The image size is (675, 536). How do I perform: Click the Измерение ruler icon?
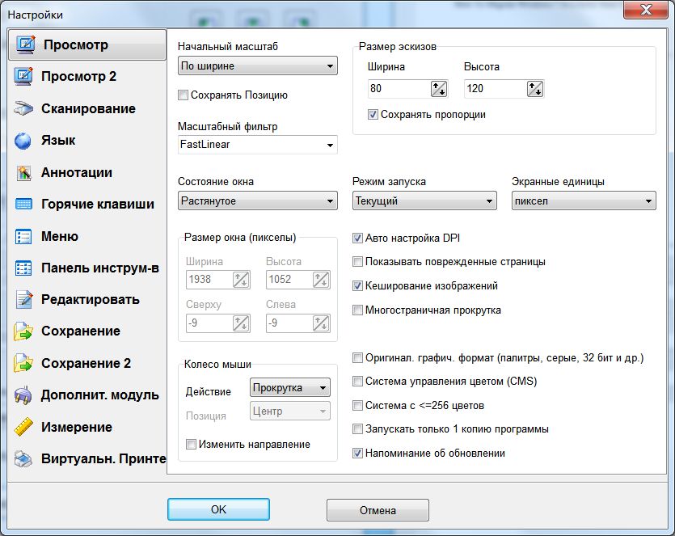pos(23,427)
